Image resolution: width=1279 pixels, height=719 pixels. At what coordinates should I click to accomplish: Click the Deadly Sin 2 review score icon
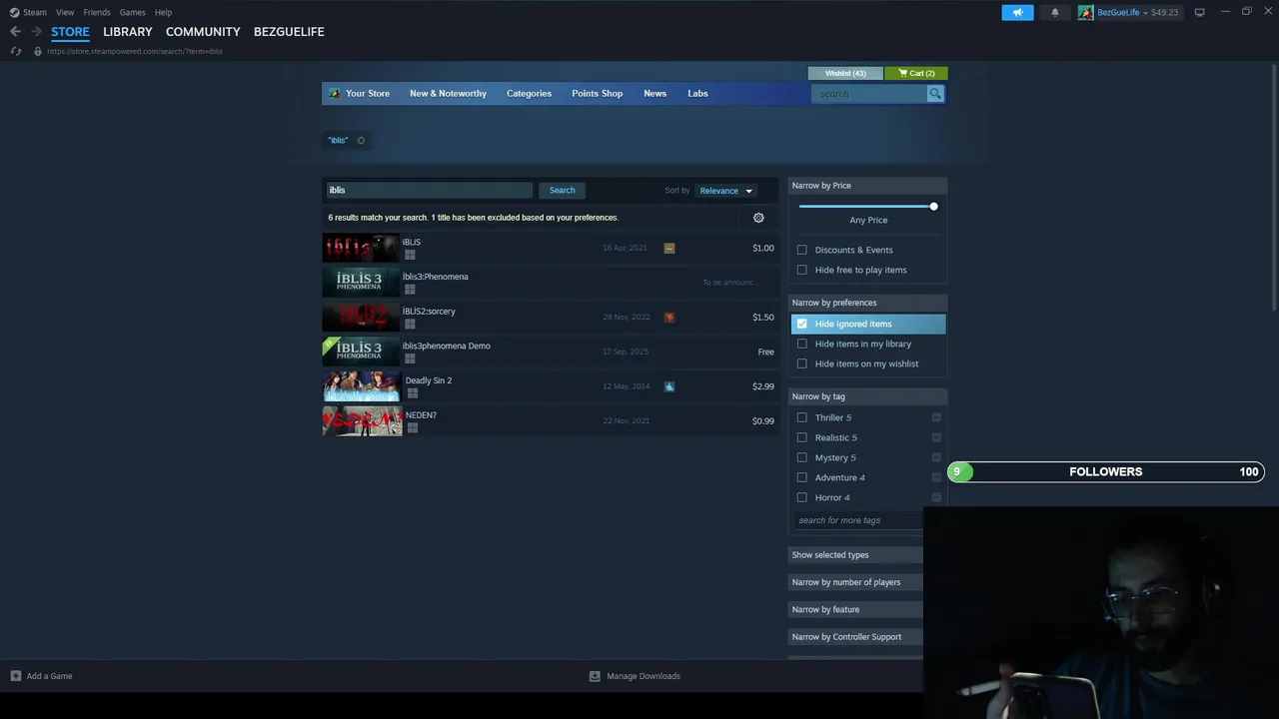669,386
